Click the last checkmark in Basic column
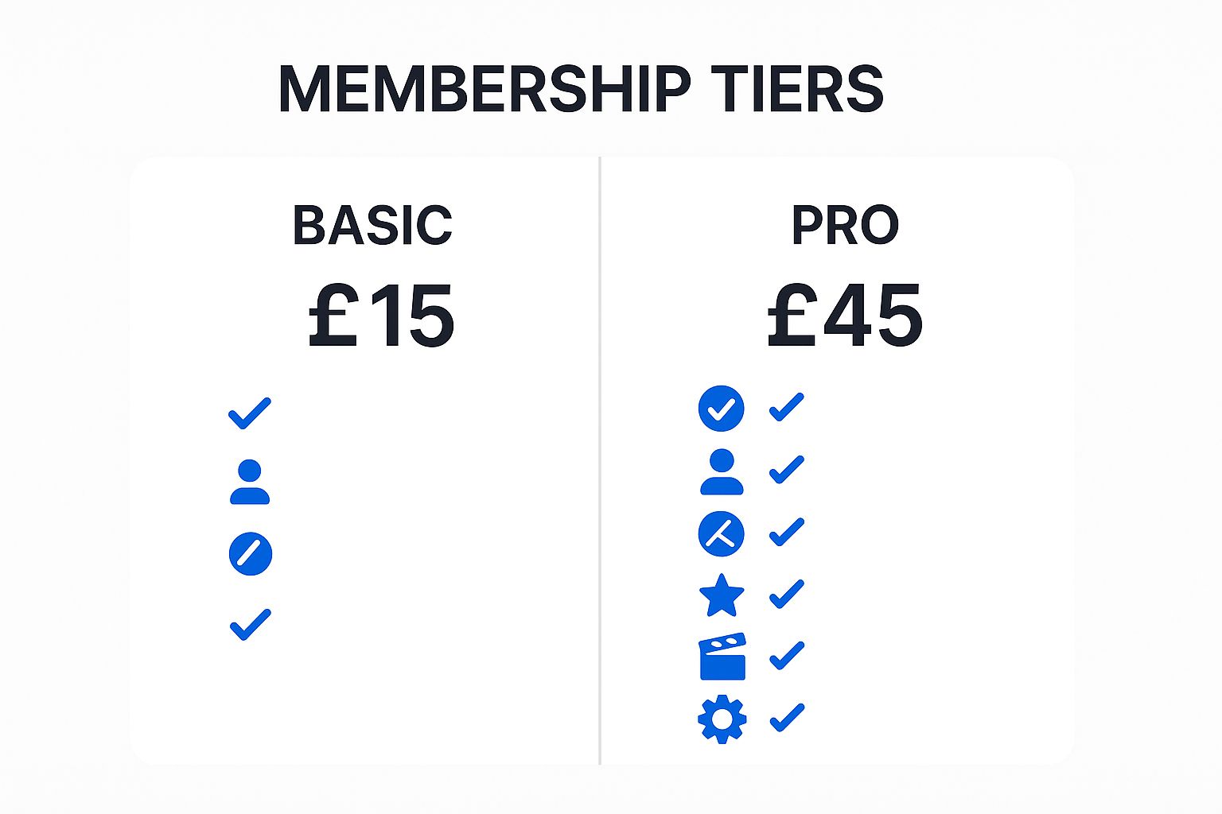 tap(251, 624)
